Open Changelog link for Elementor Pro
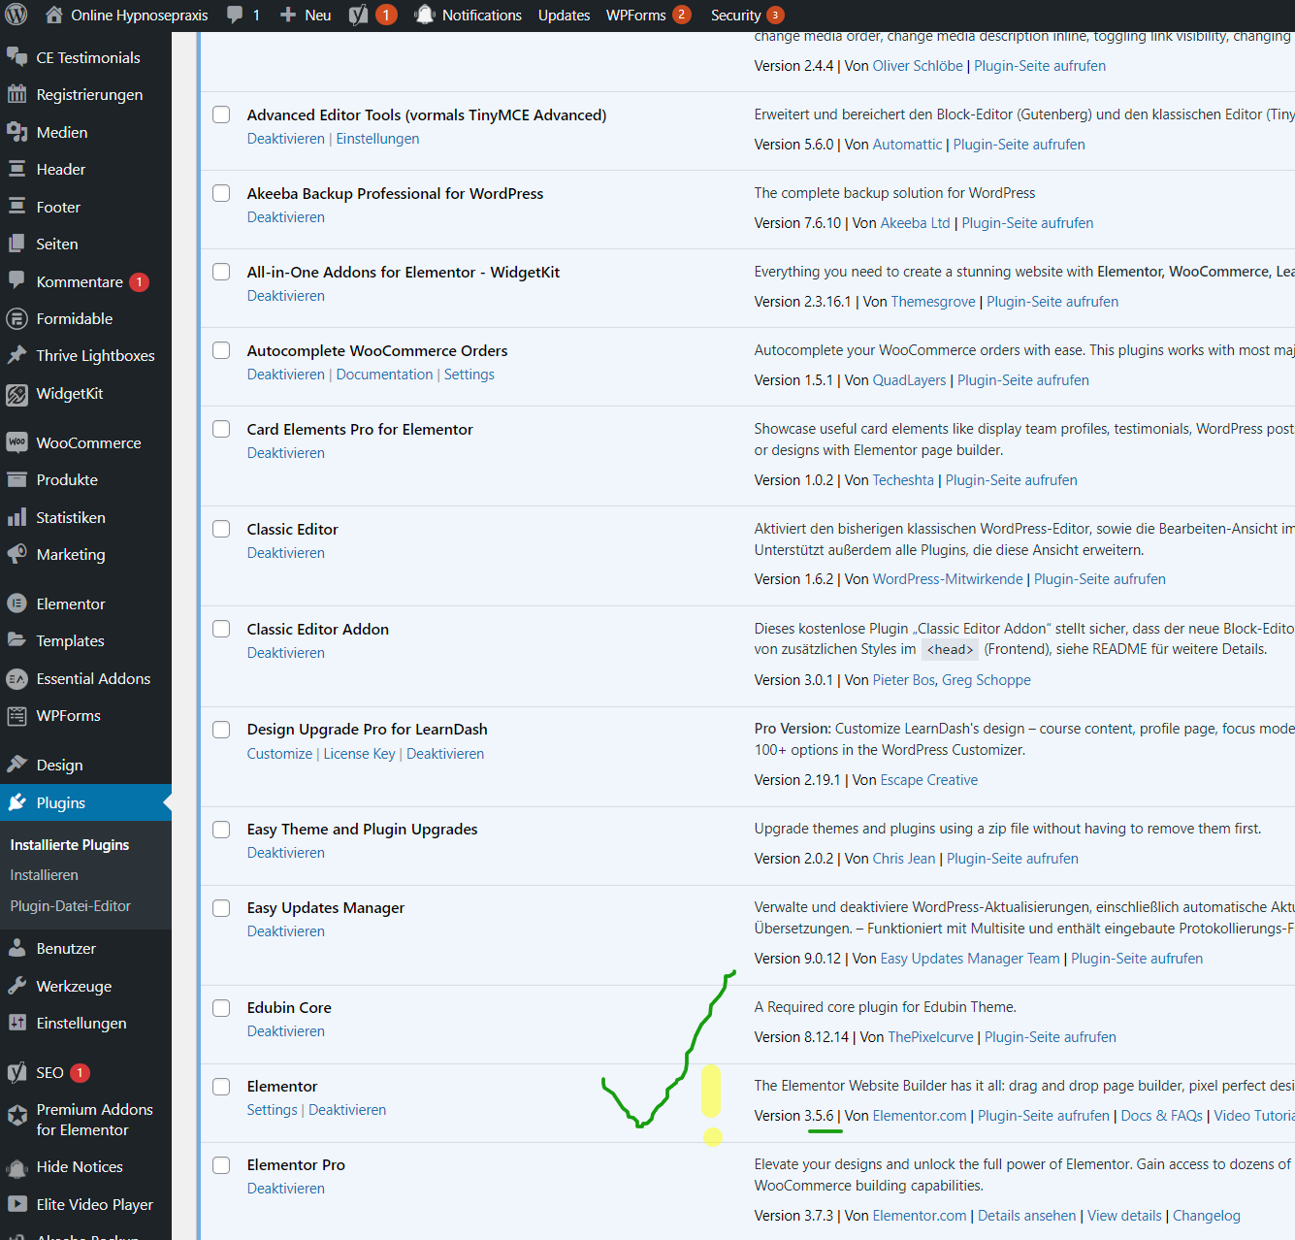 (1206, 1216)
